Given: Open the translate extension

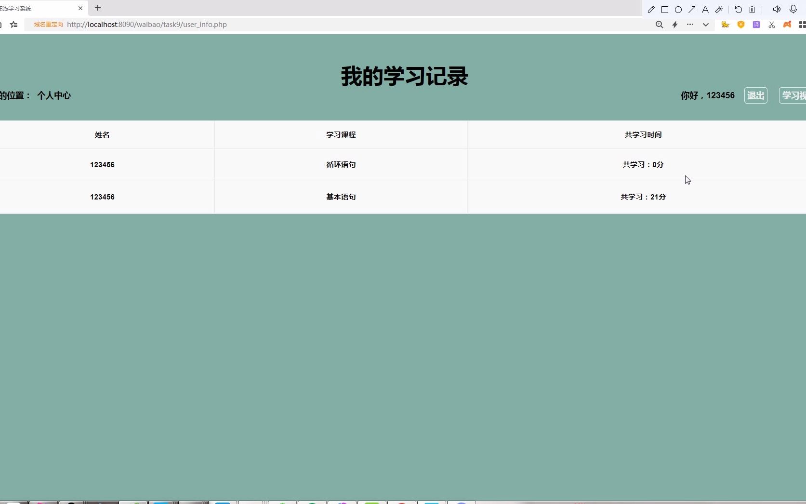Looking at the screenshot, I should (x=756, y=25).
